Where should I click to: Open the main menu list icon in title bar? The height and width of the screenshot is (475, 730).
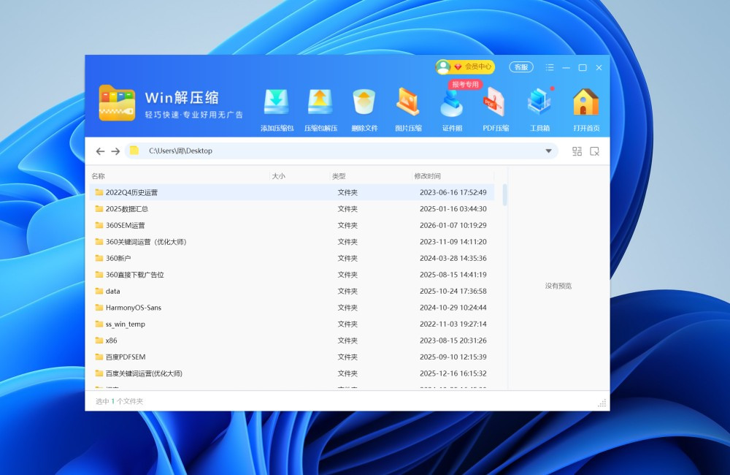pos(550,67)
